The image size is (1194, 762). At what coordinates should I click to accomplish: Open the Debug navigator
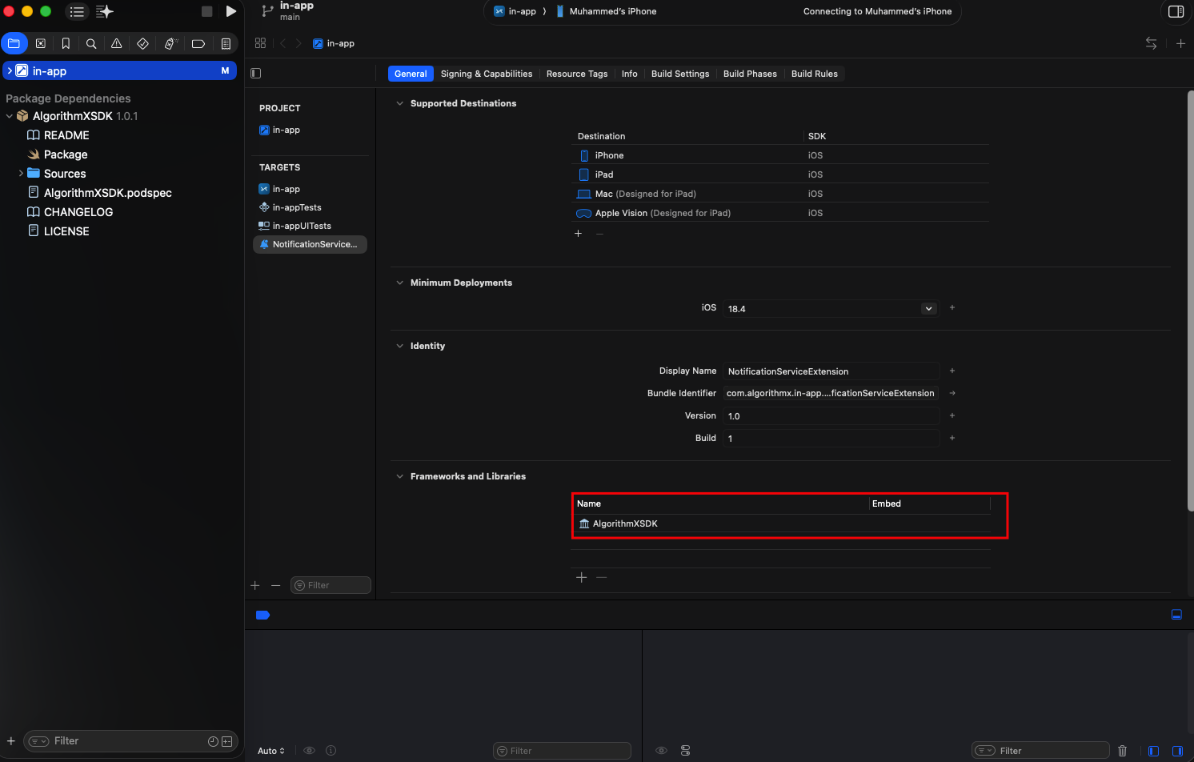point(170,43)
